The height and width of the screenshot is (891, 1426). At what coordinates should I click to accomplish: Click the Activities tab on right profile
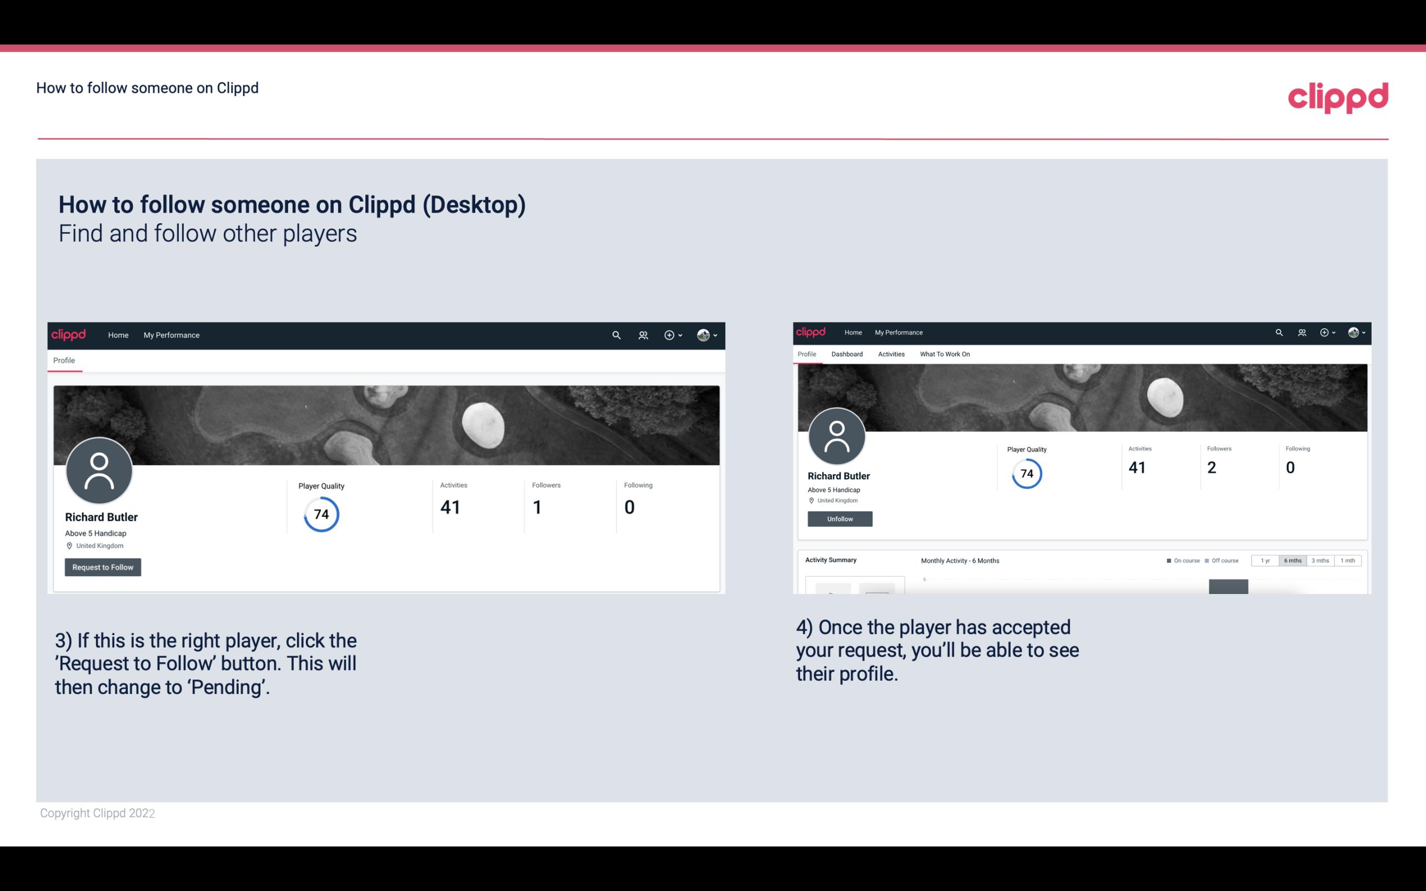[x=890, y=354]
